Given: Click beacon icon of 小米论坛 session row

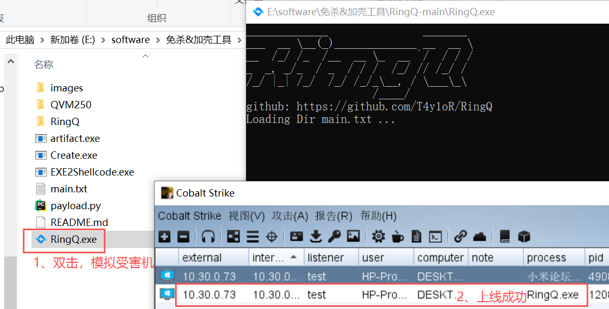Looking at the screenshot, I should tap(167, 276).
